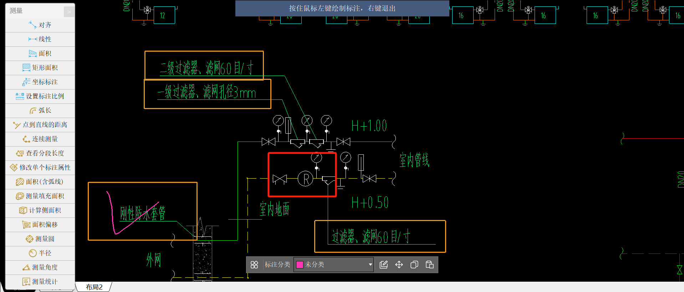This screenshot has height=292, width=684.
Task: Click the H+0.50 elevation text
Action: point(370,203)
